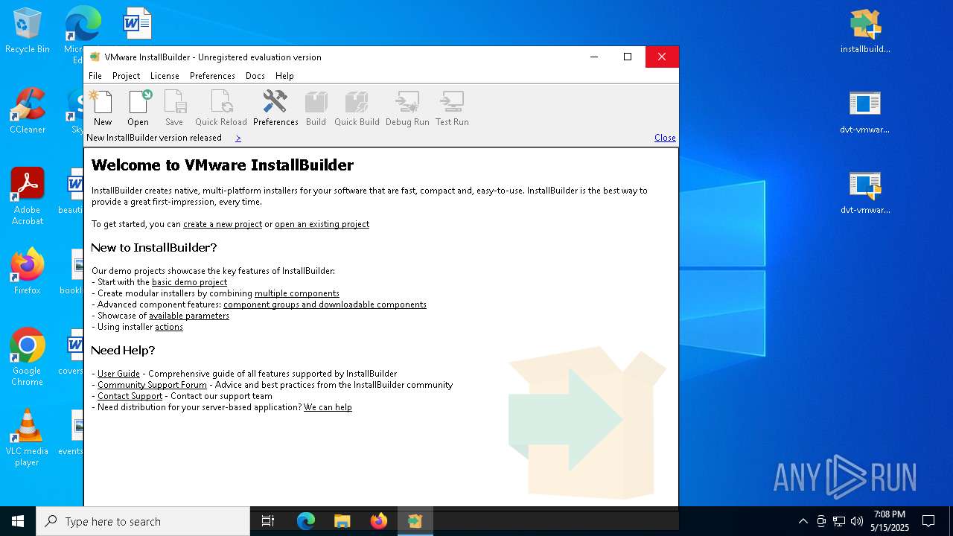Select the Google Chrome desktop shortcut
This screenshot has height=536, width=953.
coord(28,357)
